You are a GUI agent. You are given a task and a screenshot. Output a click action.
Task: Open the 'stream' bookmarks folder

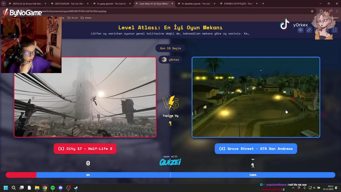[x=86, y=18]
